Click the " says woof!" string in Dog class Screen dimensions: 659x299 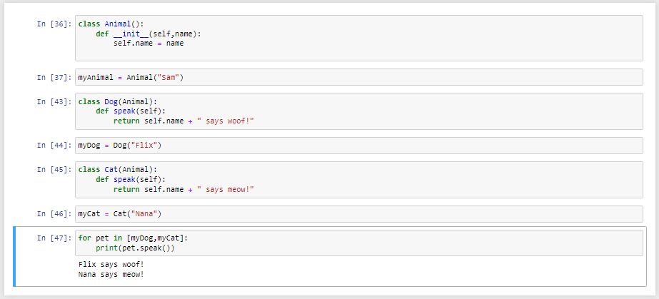tap(226, 121)
